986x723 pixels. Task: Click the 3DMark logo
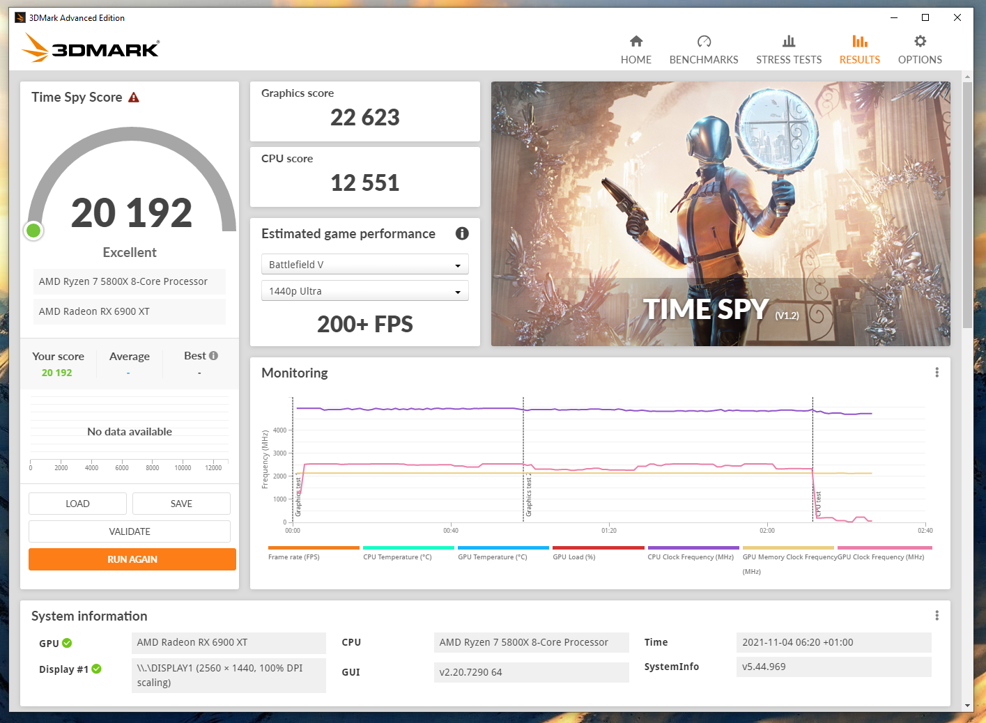coord(91,48)
